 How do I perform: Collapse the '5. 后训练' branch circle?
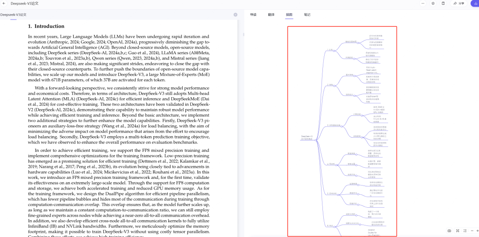point(338,194)
